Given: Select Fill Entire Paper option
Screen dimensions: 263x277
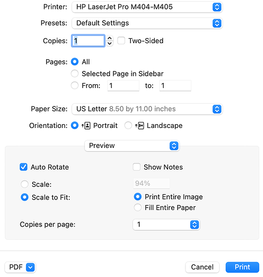Looking at the screenshot, I should click(x=138, y=207).
